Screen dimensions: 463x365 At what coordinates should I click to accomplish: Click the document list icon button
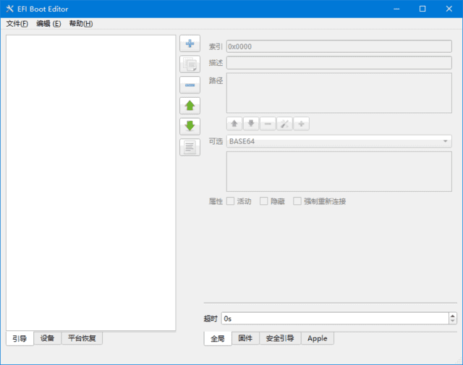[x=190, y=147]
